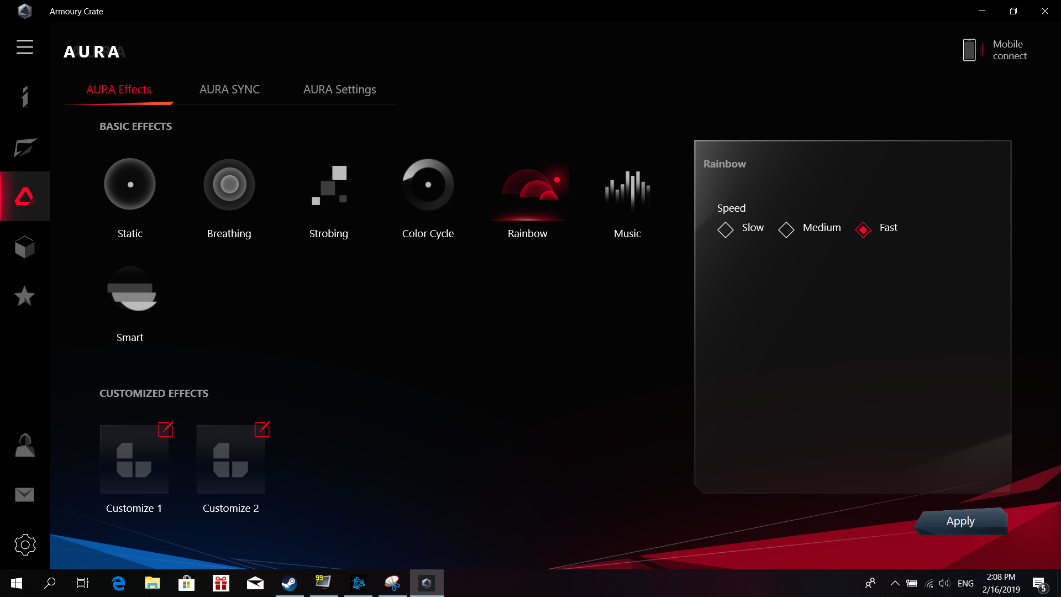
Task: Open File Explorer from taskbar
Action: point(153,583)
